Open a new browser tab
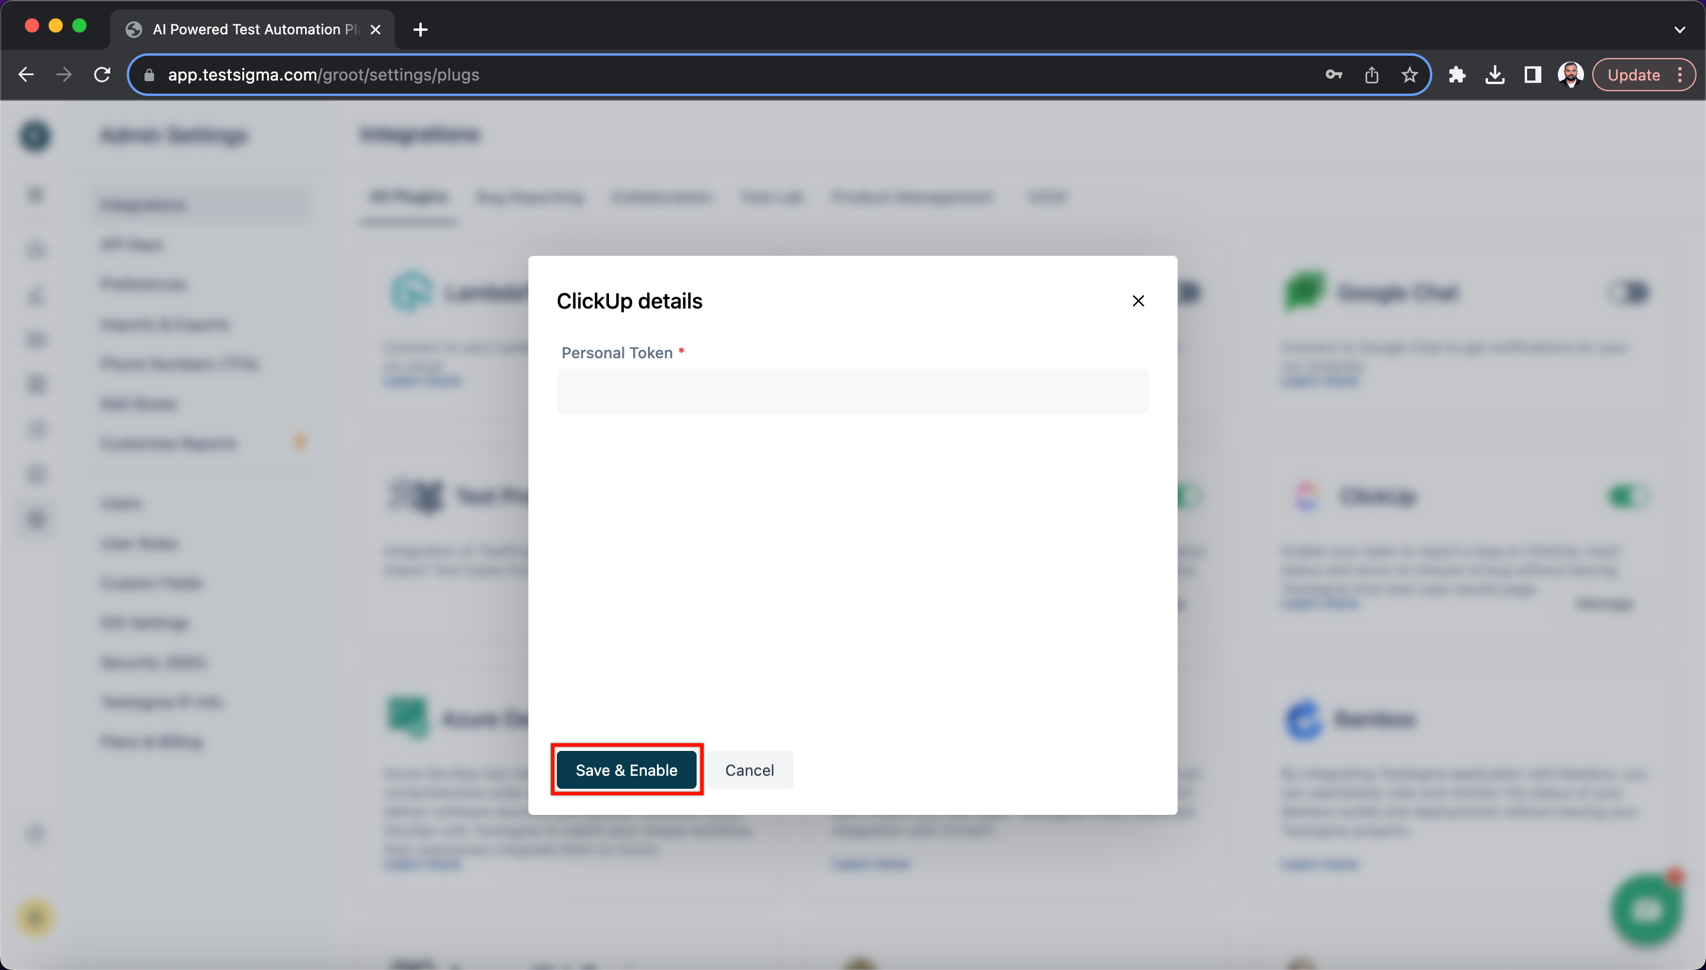 coord(421,30)
